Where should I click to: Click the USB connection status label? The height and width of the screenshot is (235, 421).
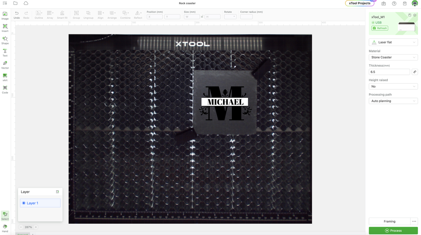[379, 23]
